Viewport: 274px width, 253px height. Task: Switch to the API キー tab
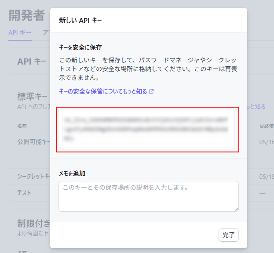pyautogui.click(x=19, y=33)
